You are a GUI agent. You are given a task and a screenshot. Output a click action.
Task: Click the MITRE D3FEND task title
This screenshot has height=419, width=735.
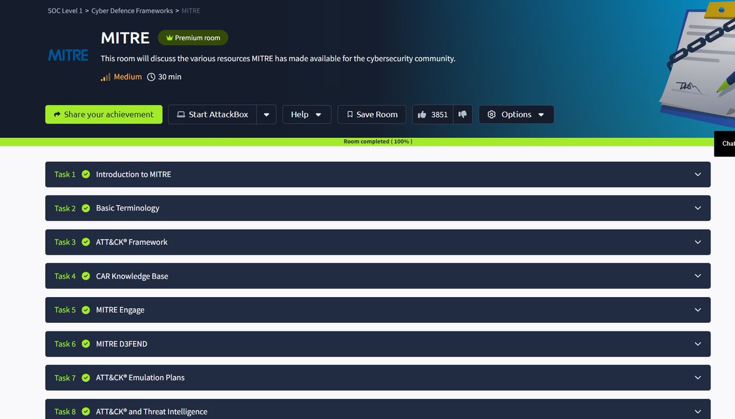click(122, 344)
